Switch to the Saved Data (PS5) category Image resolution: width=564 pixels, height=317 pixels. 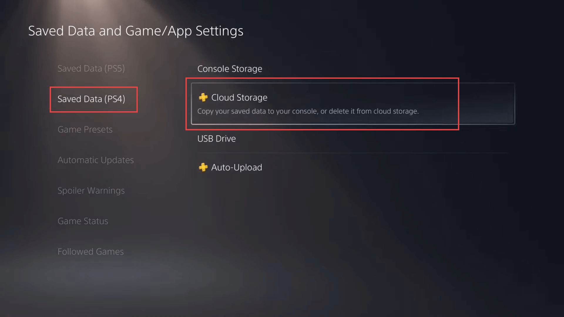[91, 68]
